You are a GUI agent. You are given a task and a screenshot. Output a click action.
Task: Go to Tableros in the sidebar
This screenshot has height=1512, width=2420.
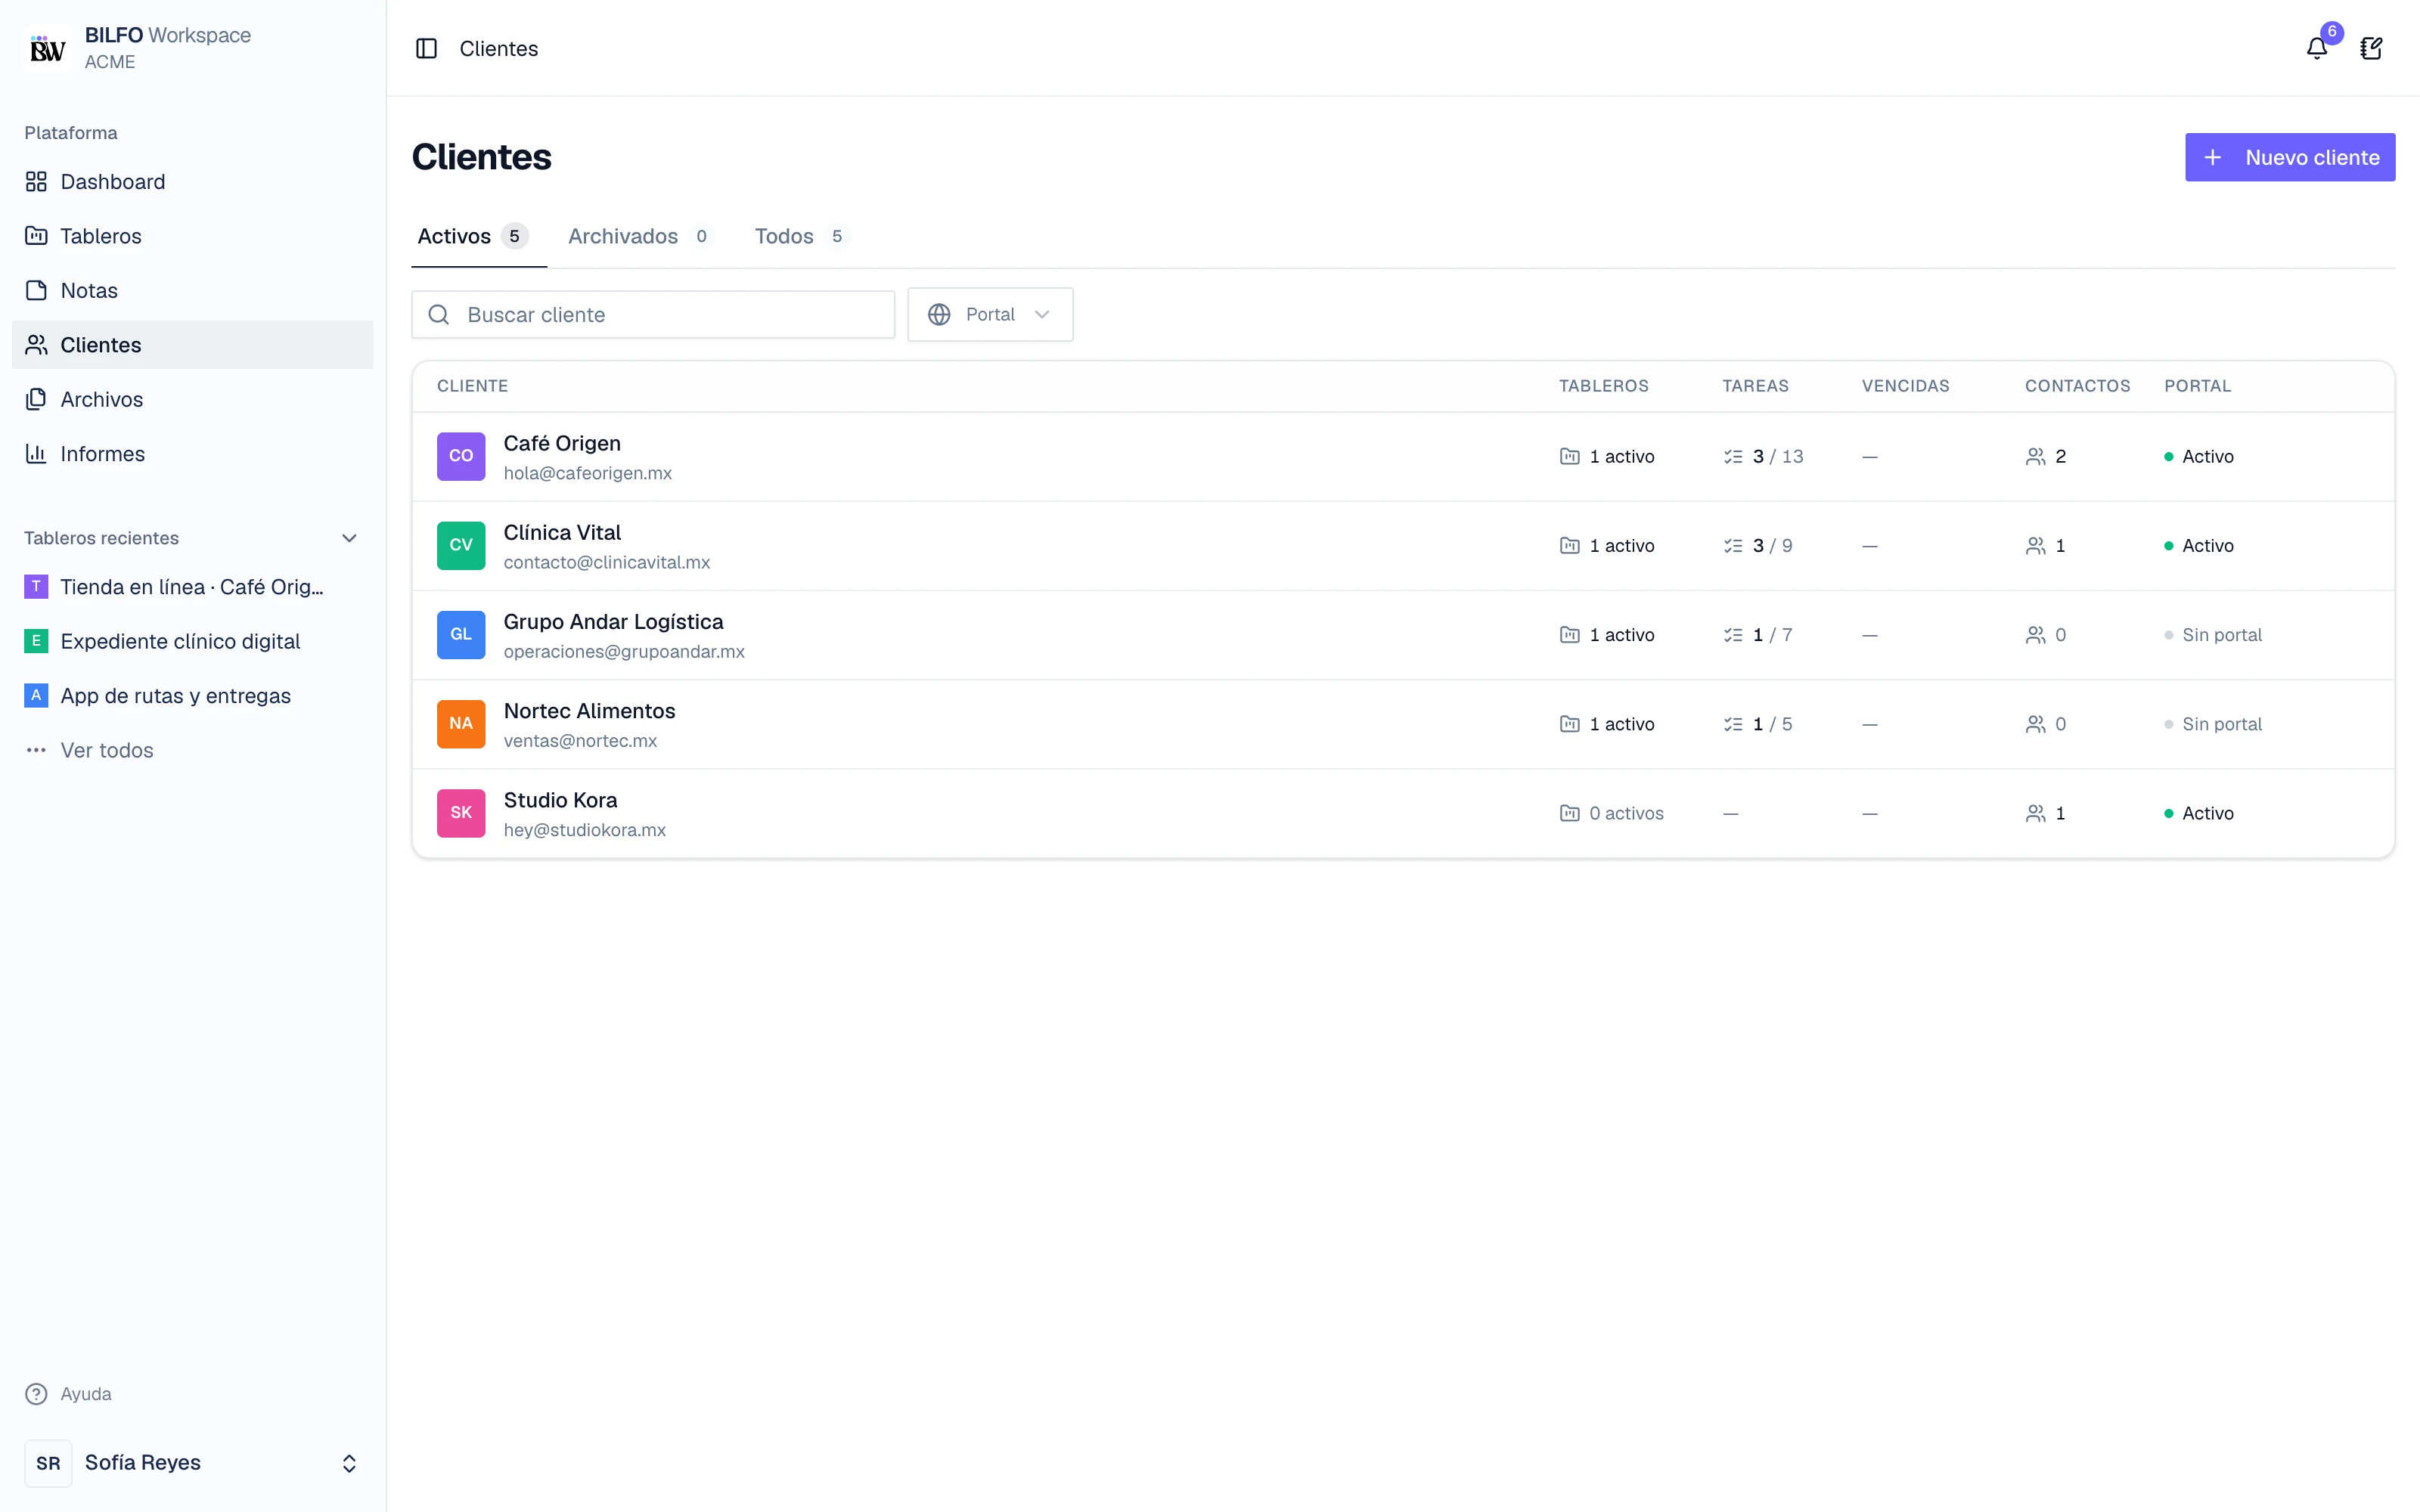[193, 236]
